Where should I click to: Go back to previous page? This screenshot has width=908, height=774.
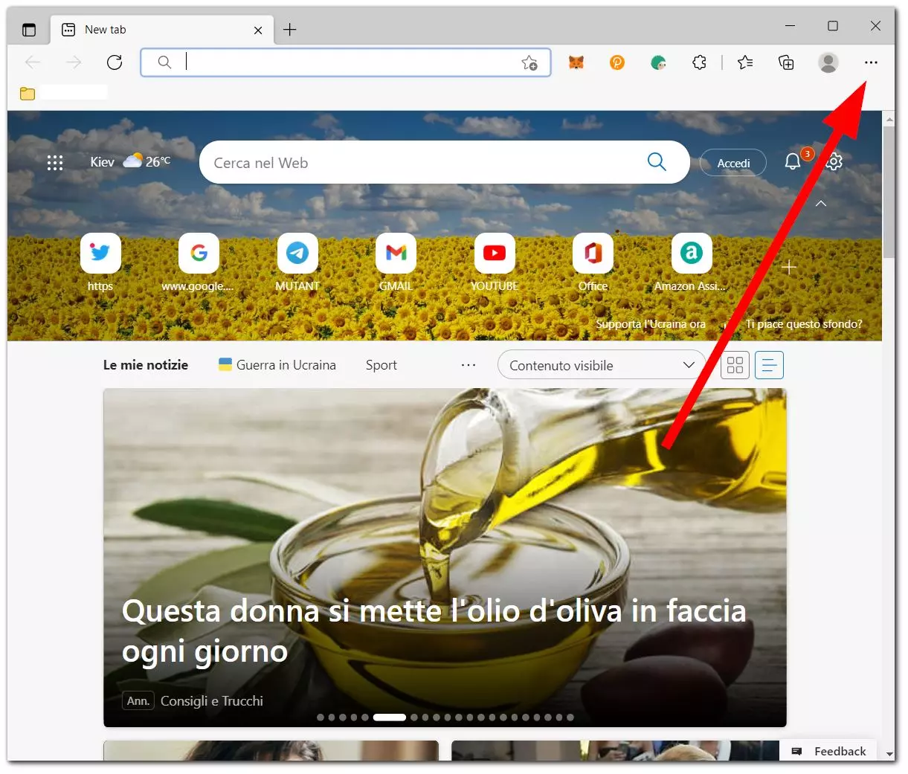click(33, 62)
